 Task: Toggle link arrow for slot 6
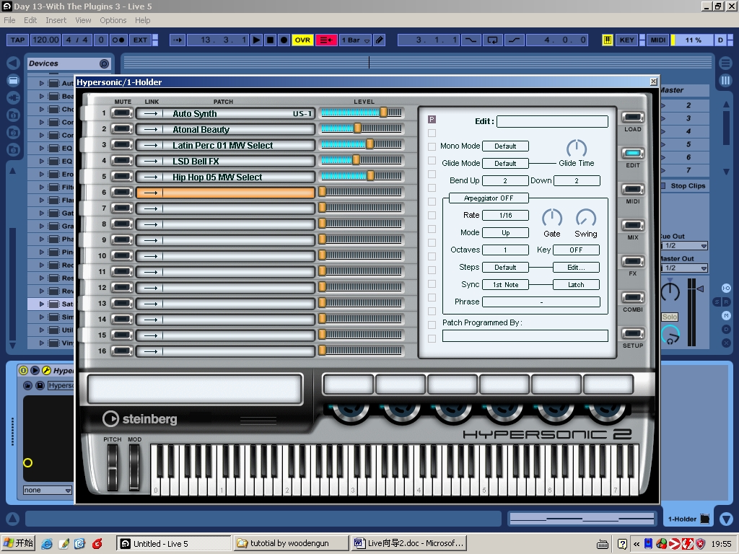click(x=150, y=193)
